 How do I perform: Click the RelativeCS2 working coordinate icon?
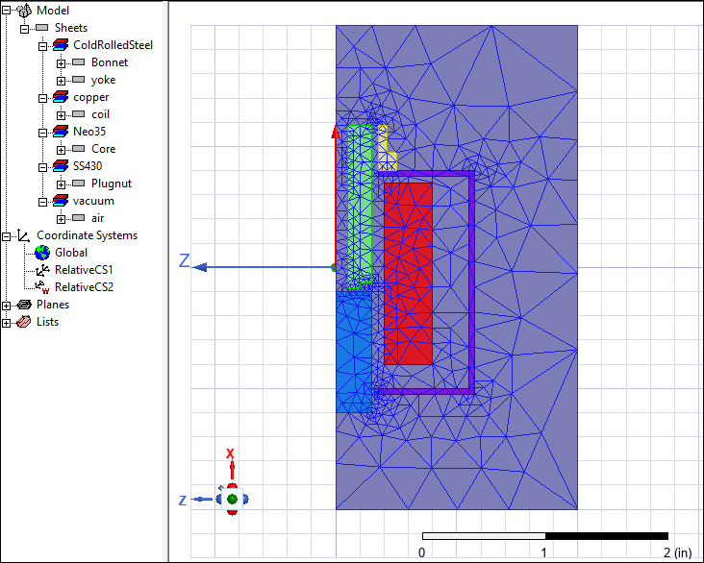pos(42,287)
